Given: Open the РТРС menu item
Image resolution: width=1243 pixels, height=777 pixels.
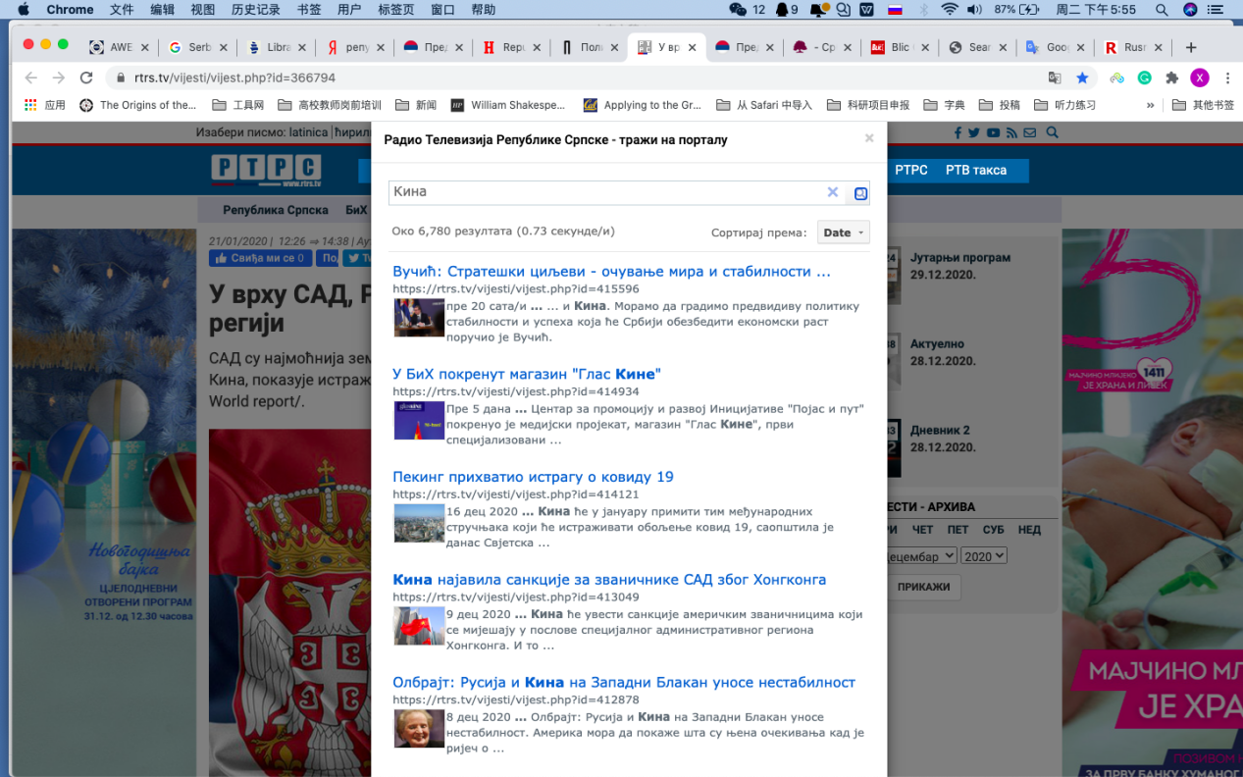Looking at the screenshot, I should [x=911, y=170].
